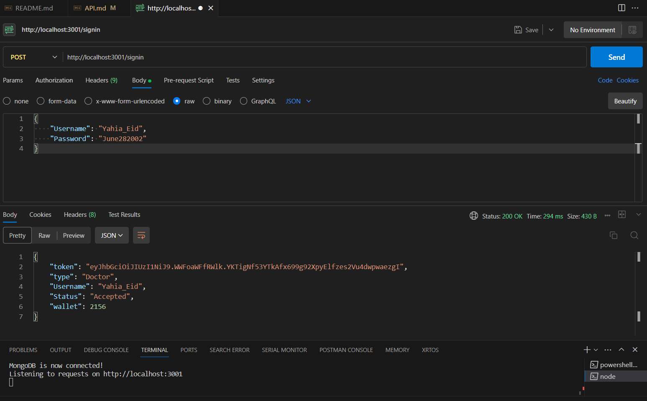Open the request Body tab
This screenshot has height=401, width=647.
click(x=141, y=80)
